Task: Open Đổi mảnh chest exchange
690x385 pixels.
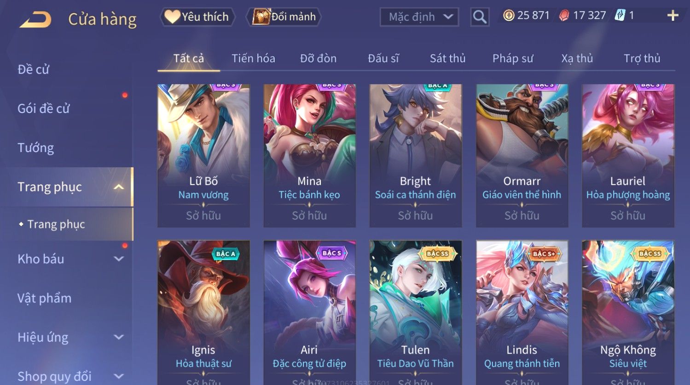Action: click(x=284, y=17)
